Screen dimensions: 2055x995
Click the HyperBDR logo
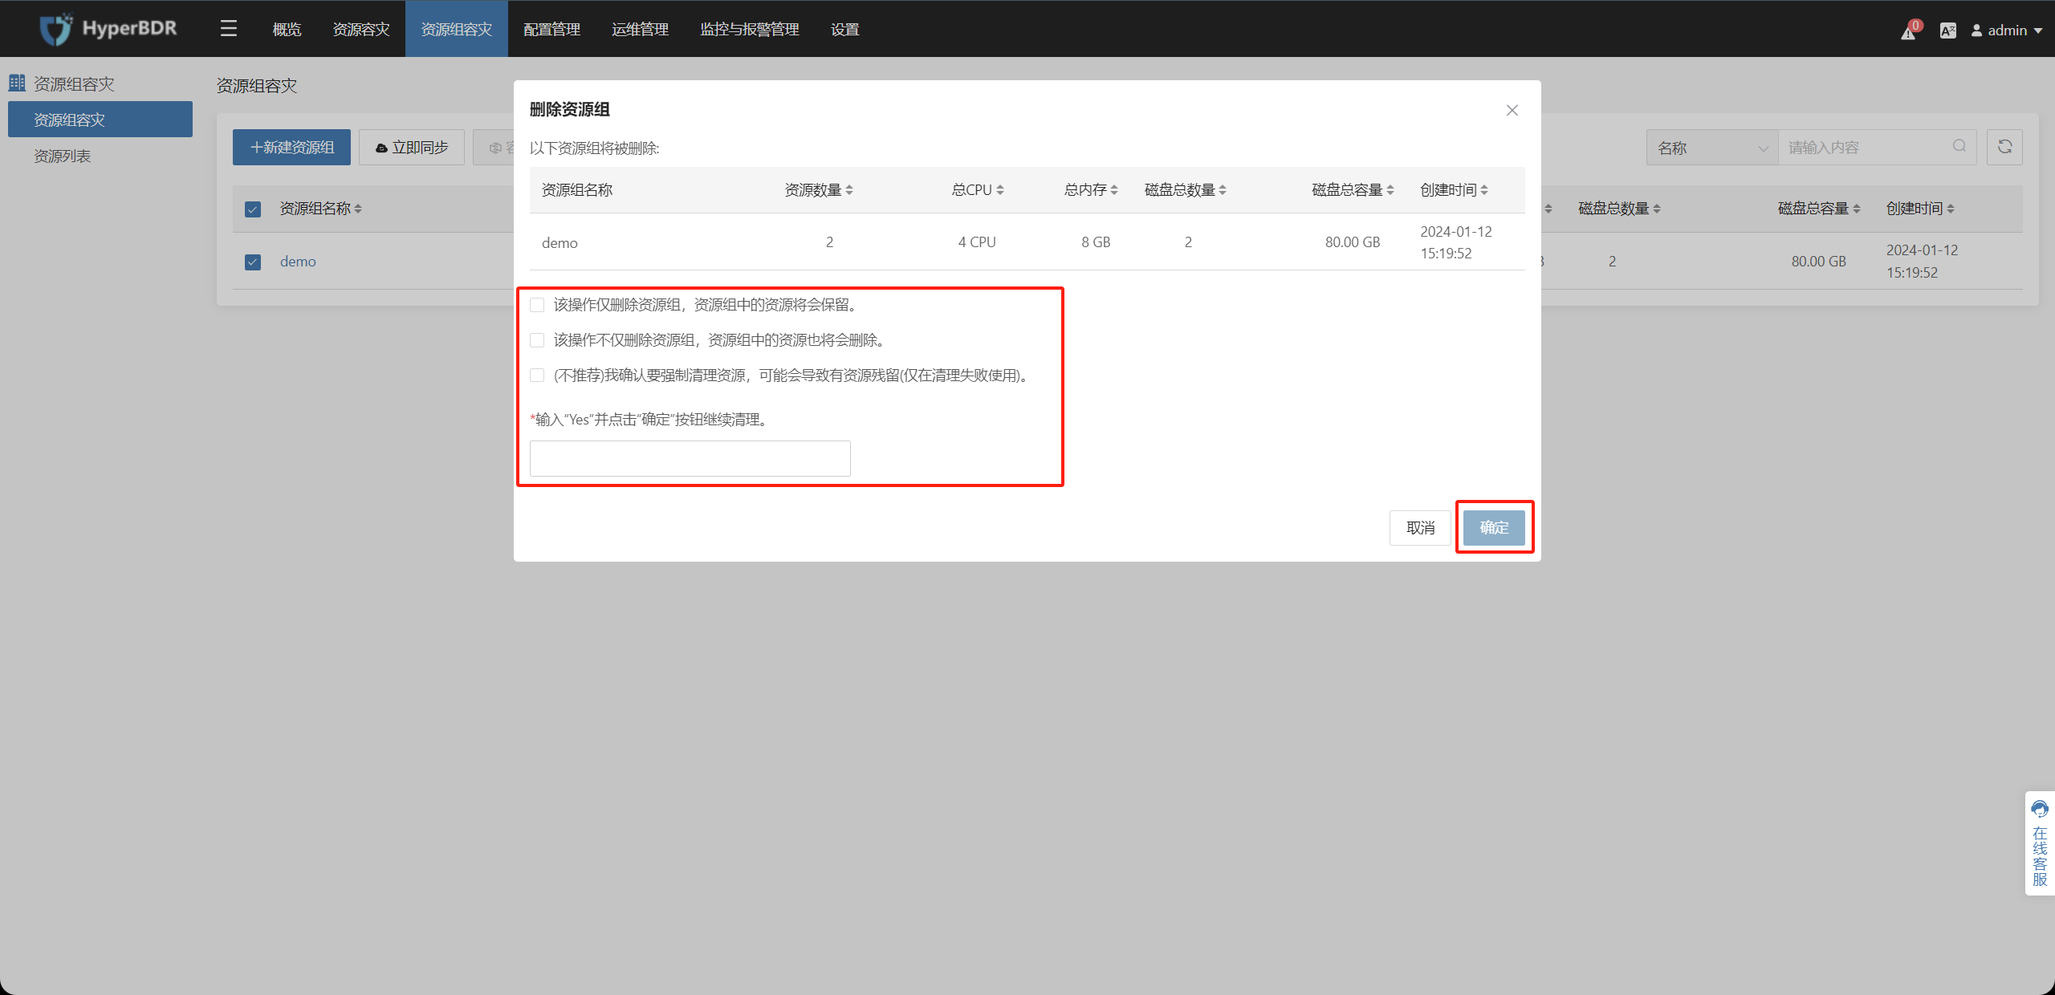click(x=108, y=29)
